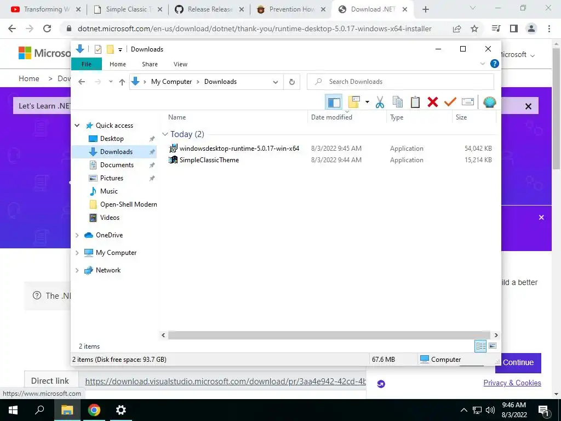
Task: Click My Computer in the address breadcrumb
Action: (171, 82)
